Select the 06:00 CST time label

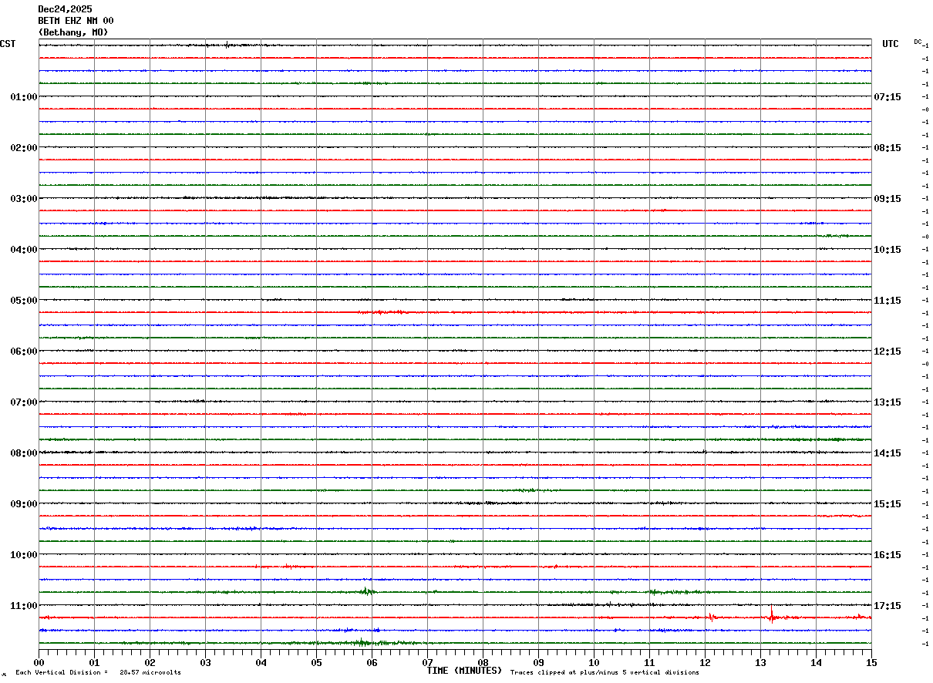pyautogui.click(x=23, y=351)
